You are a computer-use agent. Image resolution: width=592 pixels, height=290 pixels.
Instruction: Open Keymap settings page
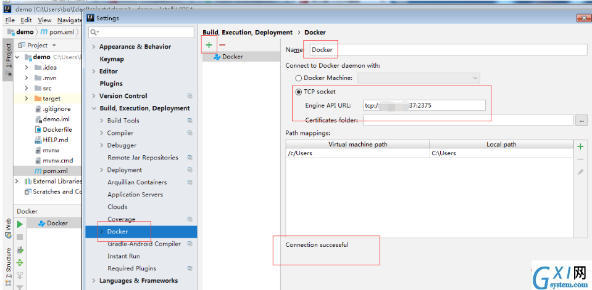(x=112, y=59)
